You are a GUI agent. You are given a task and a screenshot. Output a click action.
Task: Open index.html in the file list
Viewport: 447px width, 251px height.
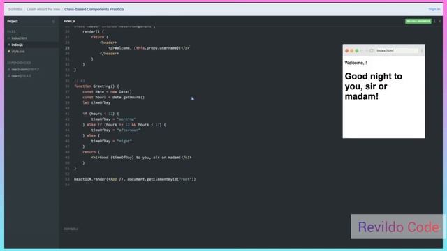tap(20, 38)
